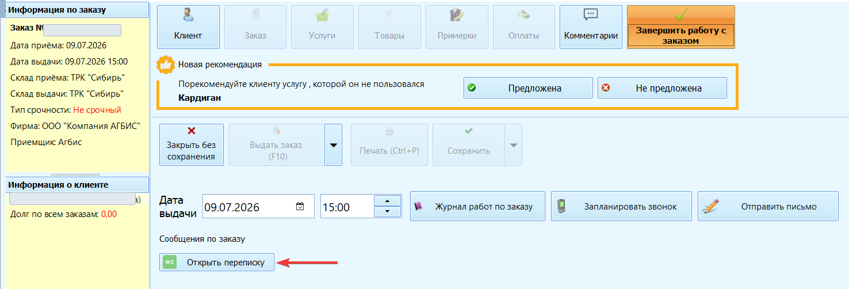
Task: Open the Комментарии tab
Action: pyautogui.click(x=591, y=27)
